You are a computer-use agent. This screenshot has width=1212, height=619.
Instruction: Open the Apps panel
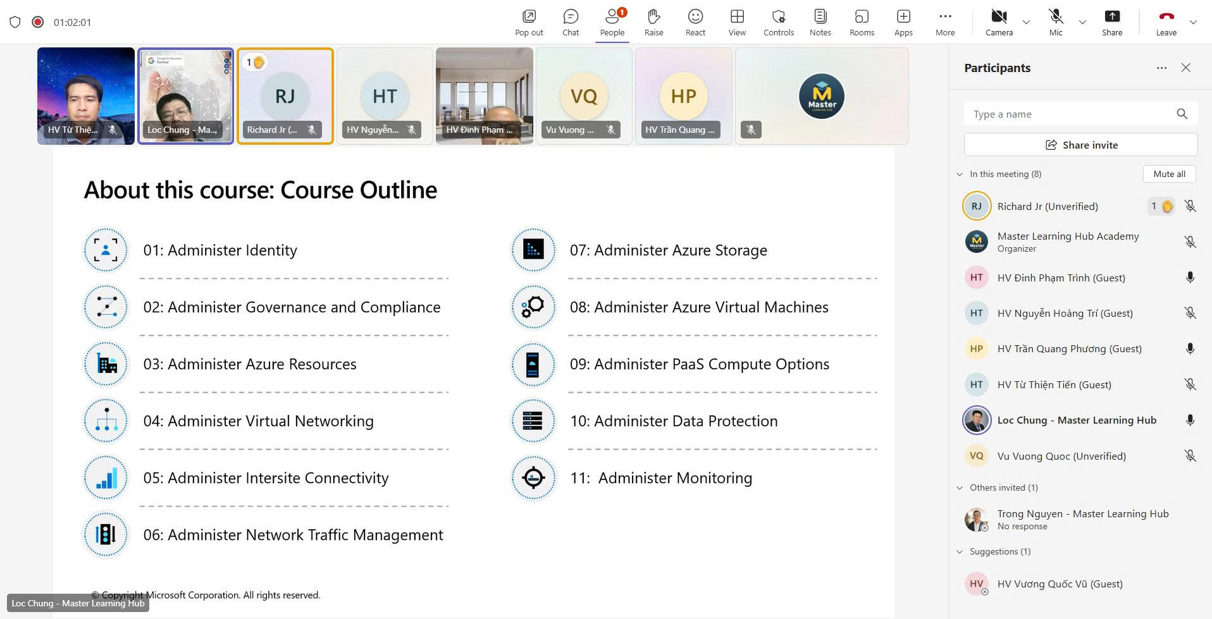pos(903,22)
